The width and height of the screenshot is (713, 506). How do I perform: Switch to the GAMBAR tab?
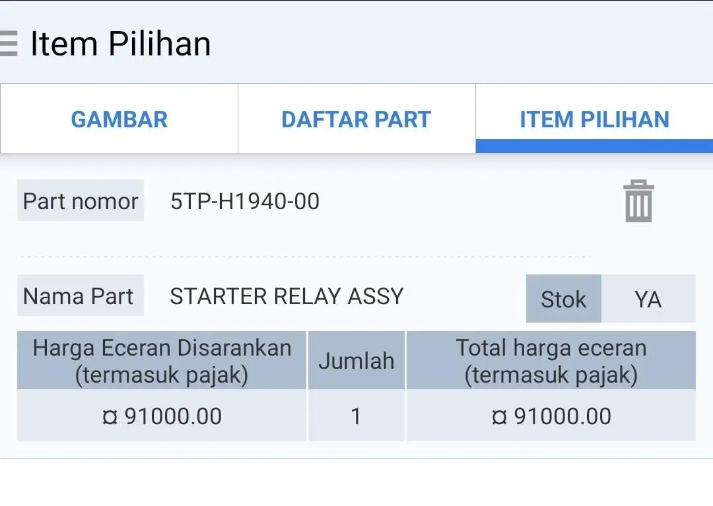point(119,119)
